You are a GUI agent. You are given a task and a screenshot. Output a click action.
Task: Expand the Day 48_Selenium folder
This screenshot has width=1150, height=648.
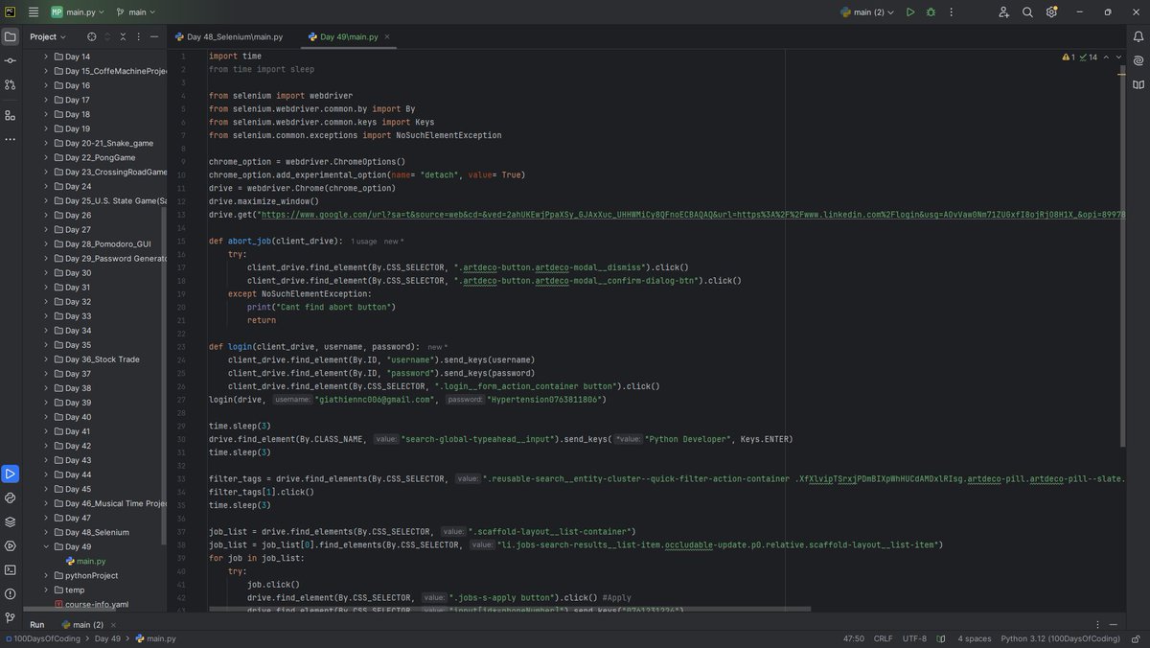tap(45, 532)
